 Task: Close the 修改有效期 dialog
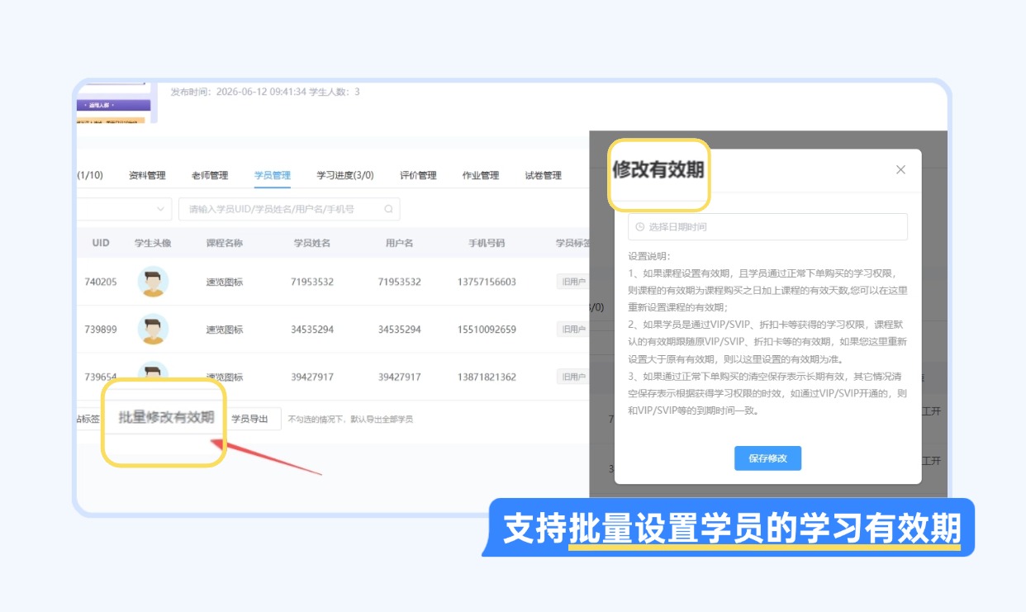900,169
